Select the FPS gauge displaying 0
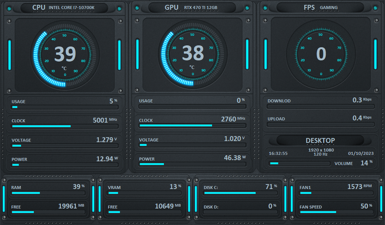 [x=320, y=54]
